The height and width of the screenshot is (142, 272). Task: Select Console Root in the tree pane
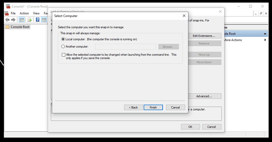tap(20, 27)
